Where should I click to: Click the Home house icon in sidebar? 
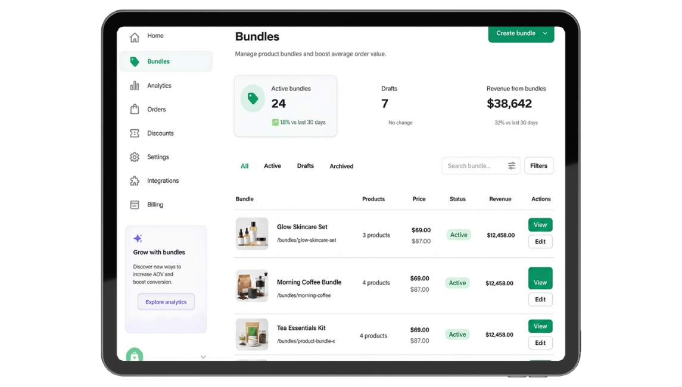pyautogui.click(x=135, y=38)
